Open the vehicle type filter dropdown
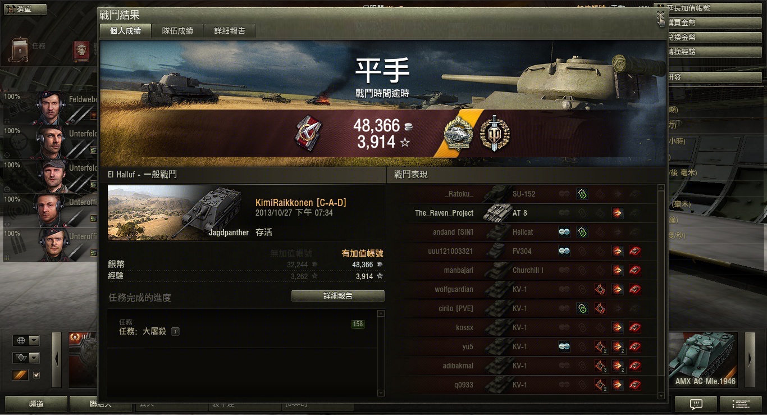 pos(26,358)
